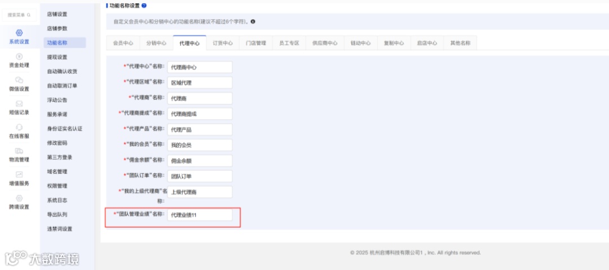
Task: Open 身份证实名认证 in the submenu
Action: [64, 129]
